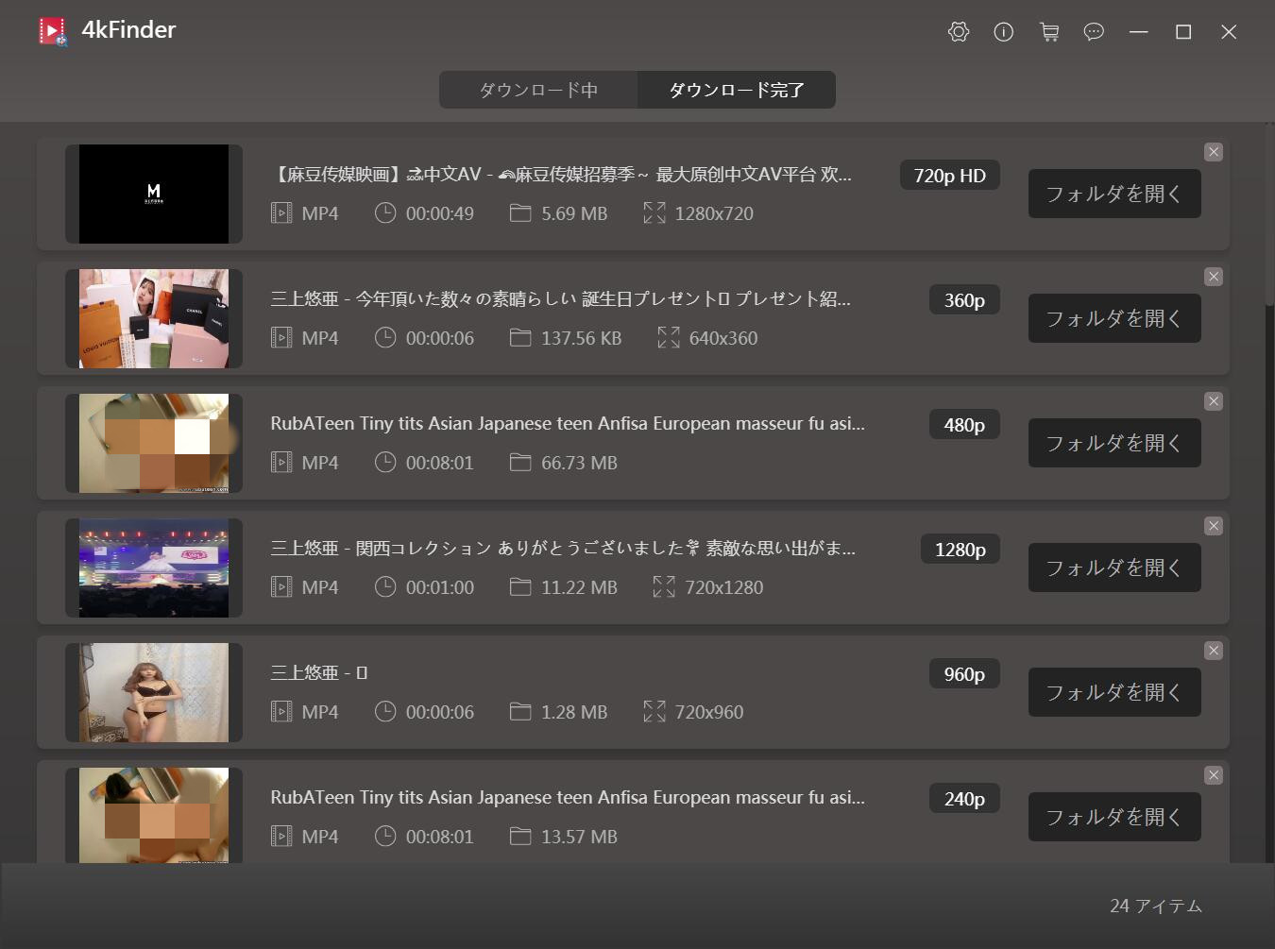Image resolution: width=1275 pixels, height=949 pixels.
Task: Select the ダウンロード完了 tab
Action: pyautogui.click(x=737, y=90)
